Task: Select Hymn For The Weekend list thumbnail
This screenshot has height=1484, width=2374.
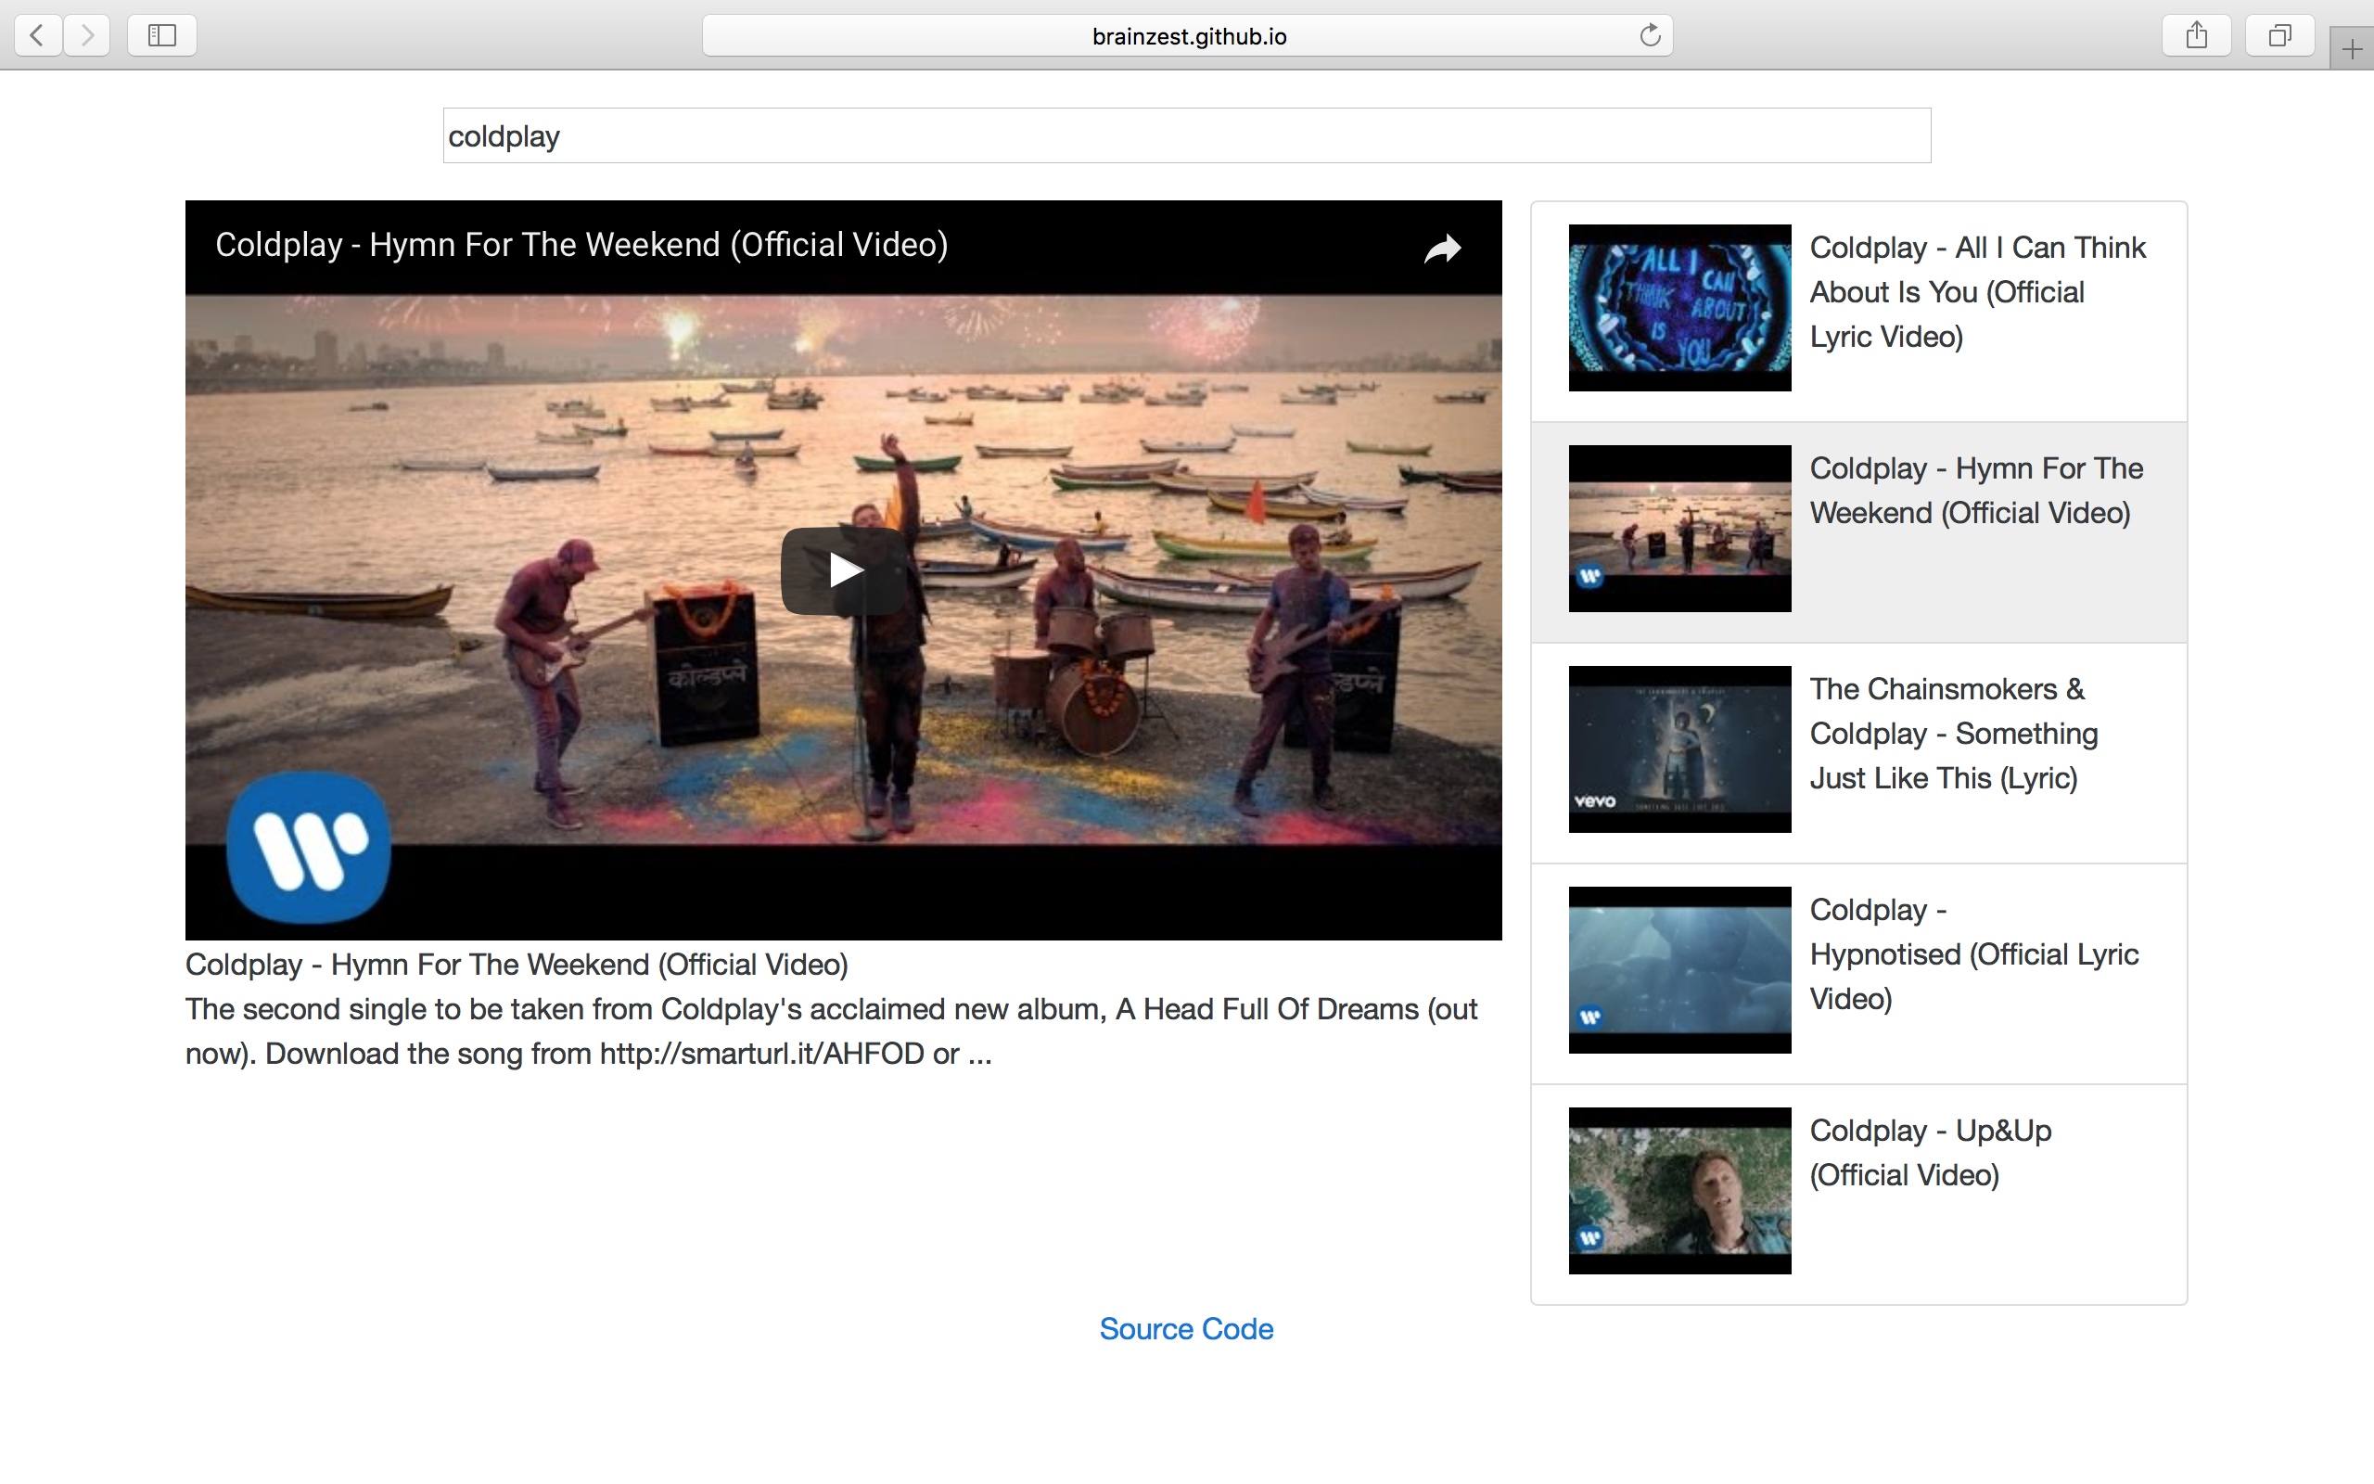Action: pyautogui.click(x=1679, y=528)
